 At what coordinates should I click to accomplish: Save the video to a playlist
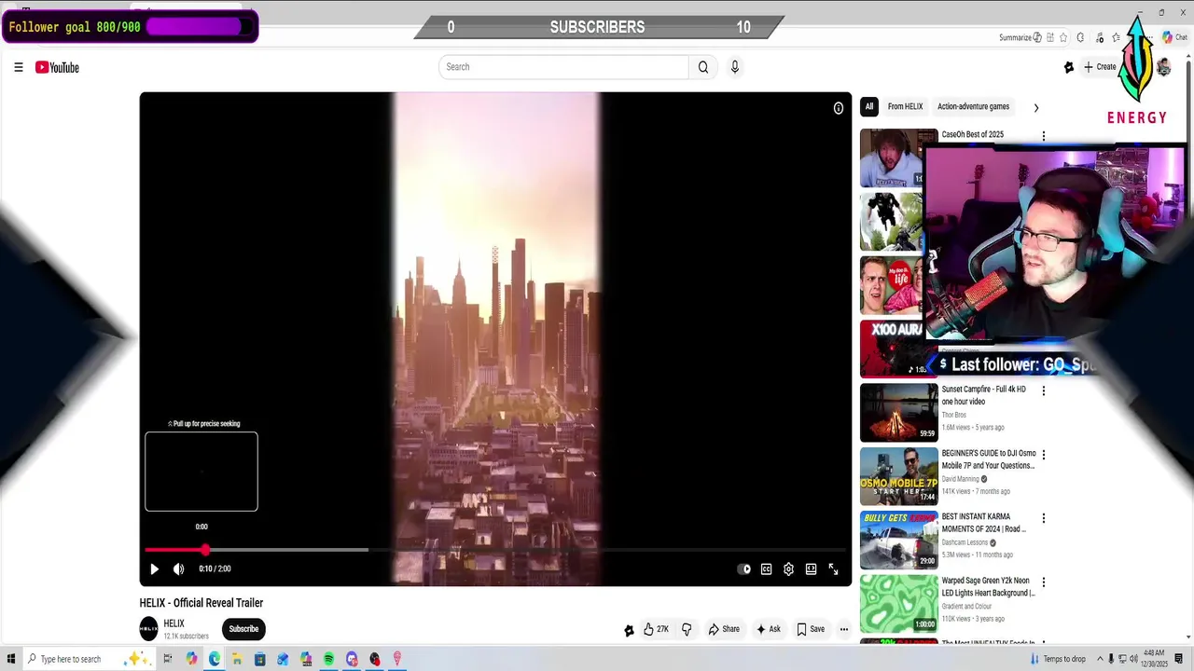coord(811,629)
